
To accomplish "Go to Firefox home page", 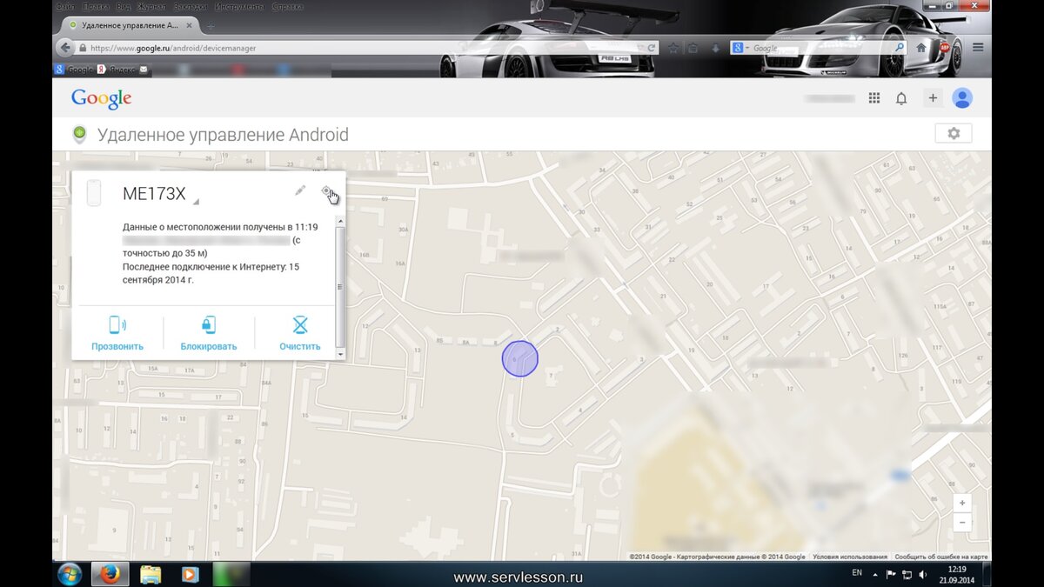I will (921, 48).
